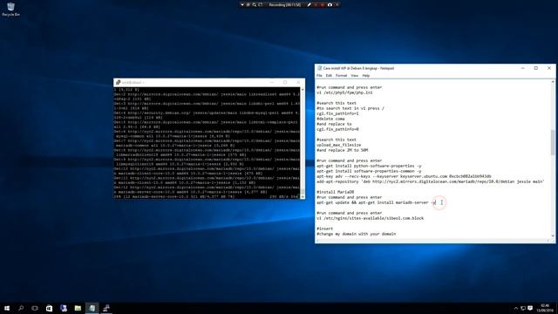
Task: Launch the Store app from taskbar
Action: pyautogui.click(x=49, y=308)
